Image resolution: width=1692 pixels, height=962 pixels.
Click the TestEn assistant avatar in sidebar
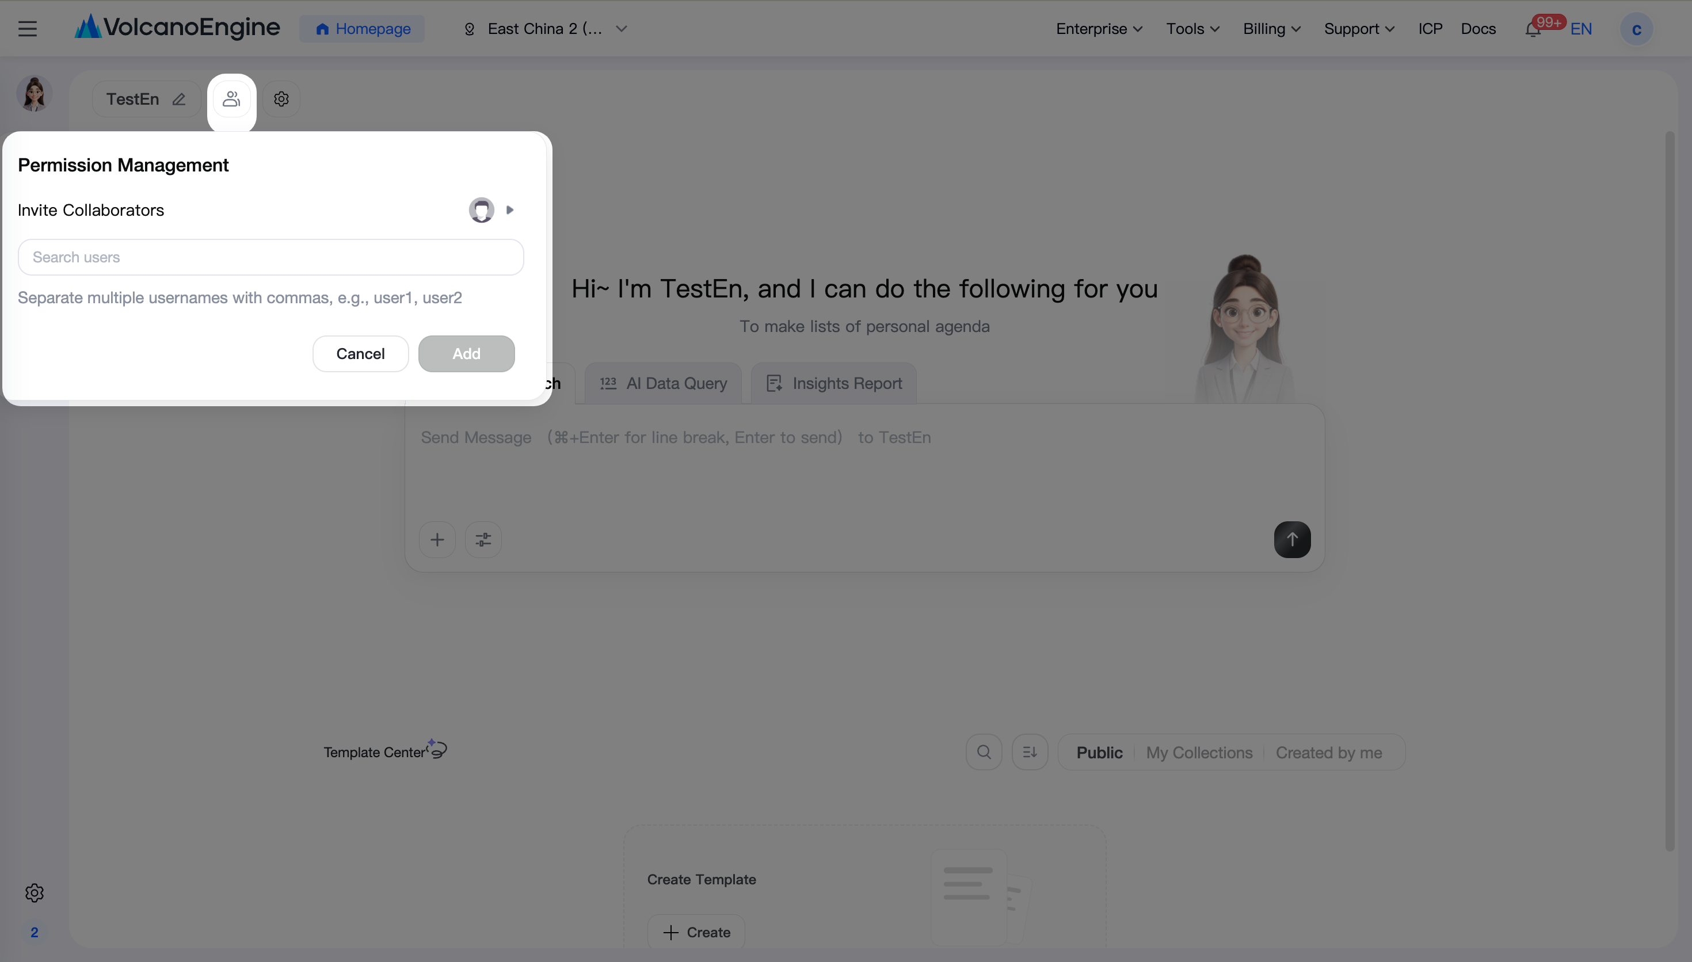35,93
